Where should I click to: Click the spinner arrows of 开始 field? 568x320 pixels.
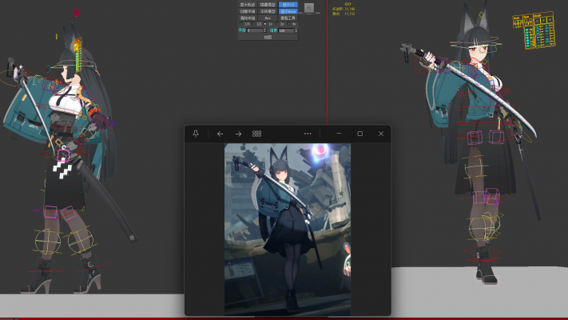tap(265, 30)
